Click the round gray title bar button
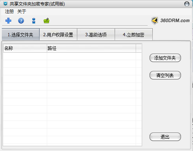 pos(187,4)
